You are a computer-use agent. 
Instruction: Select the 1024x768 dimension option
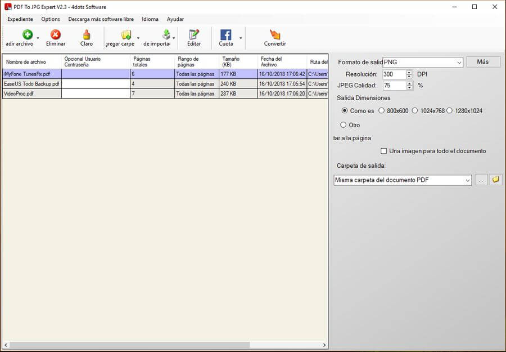click(415, 110)
